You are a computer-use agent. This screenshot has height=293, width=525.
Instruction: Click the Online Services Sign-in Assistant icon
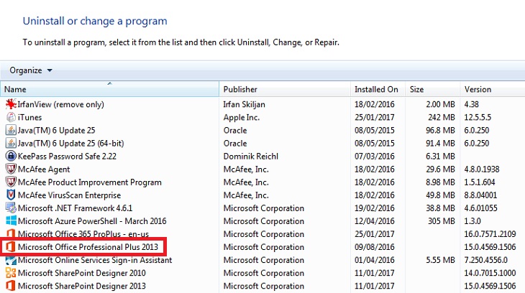11,260
